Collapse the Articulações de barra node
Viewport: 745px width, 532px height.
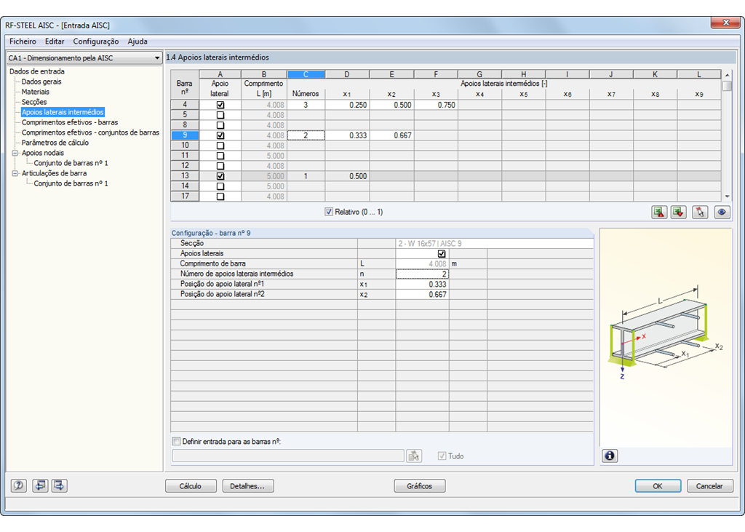(15, 173)
